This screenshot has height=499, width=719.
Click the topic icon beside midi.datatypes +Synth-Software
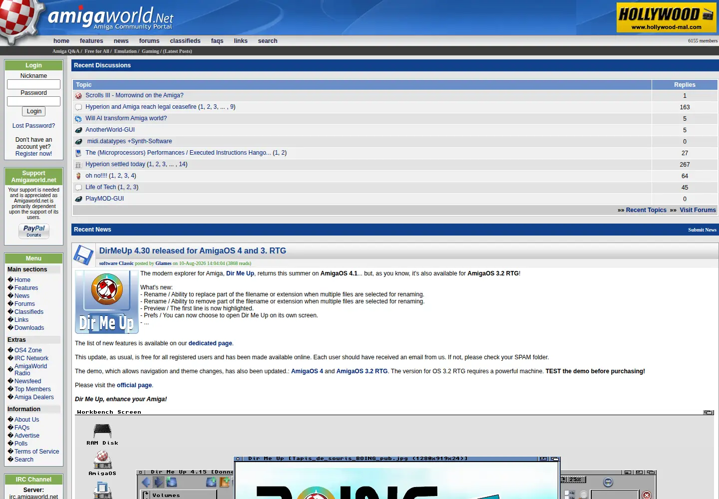[78, 142]
